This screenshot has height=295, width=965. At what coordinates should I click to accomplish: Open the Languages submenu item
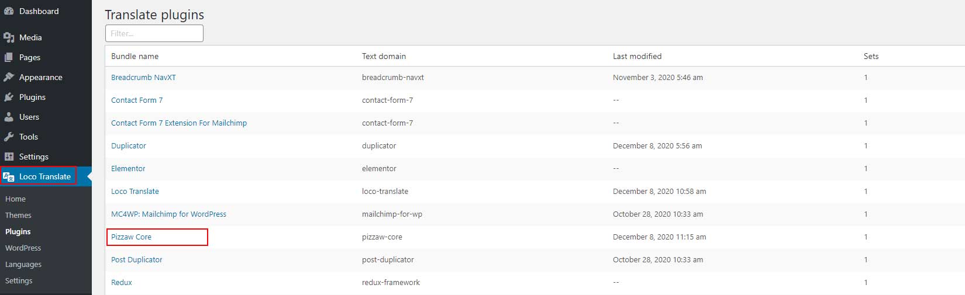[23, 265]
